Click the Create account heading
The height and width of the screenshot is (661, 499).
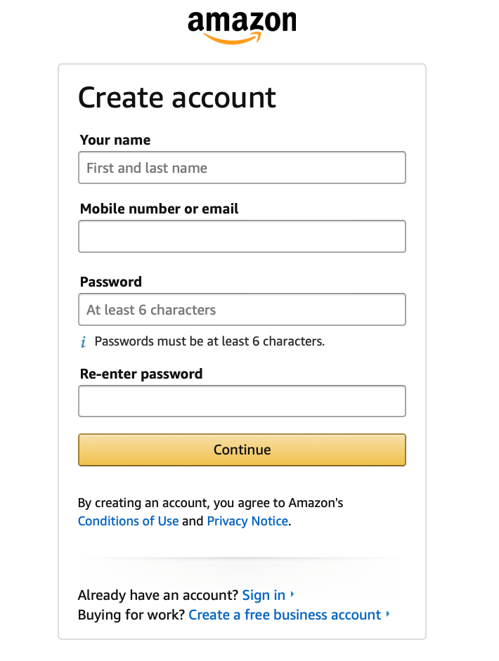[x=177, y=98]
